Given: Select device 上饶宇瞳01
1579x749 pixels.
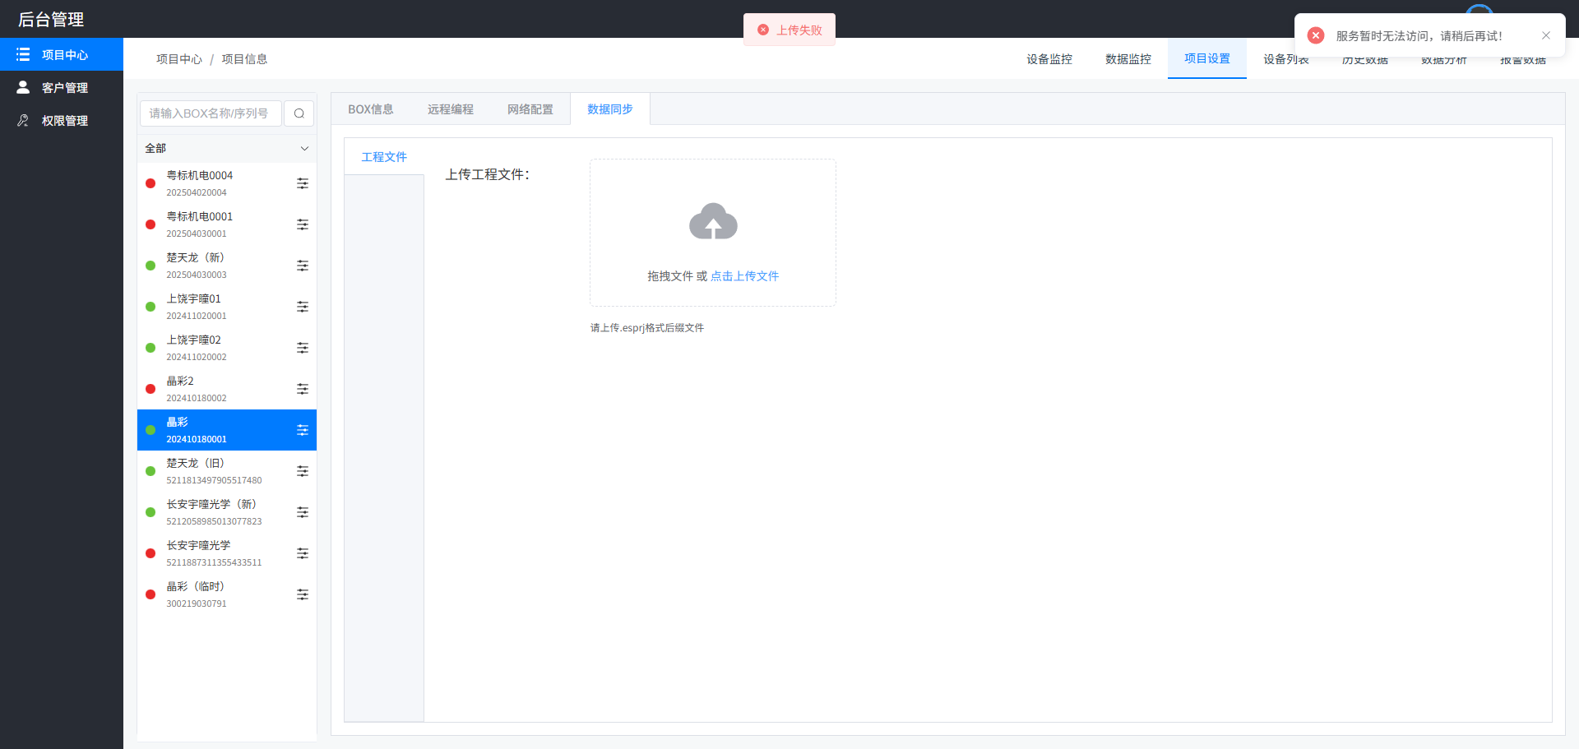Looking at the screenshot, I should (227, 307).
